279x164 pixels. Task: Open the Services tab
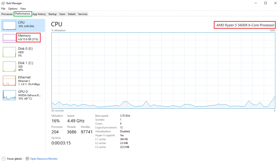pos(82,14)
